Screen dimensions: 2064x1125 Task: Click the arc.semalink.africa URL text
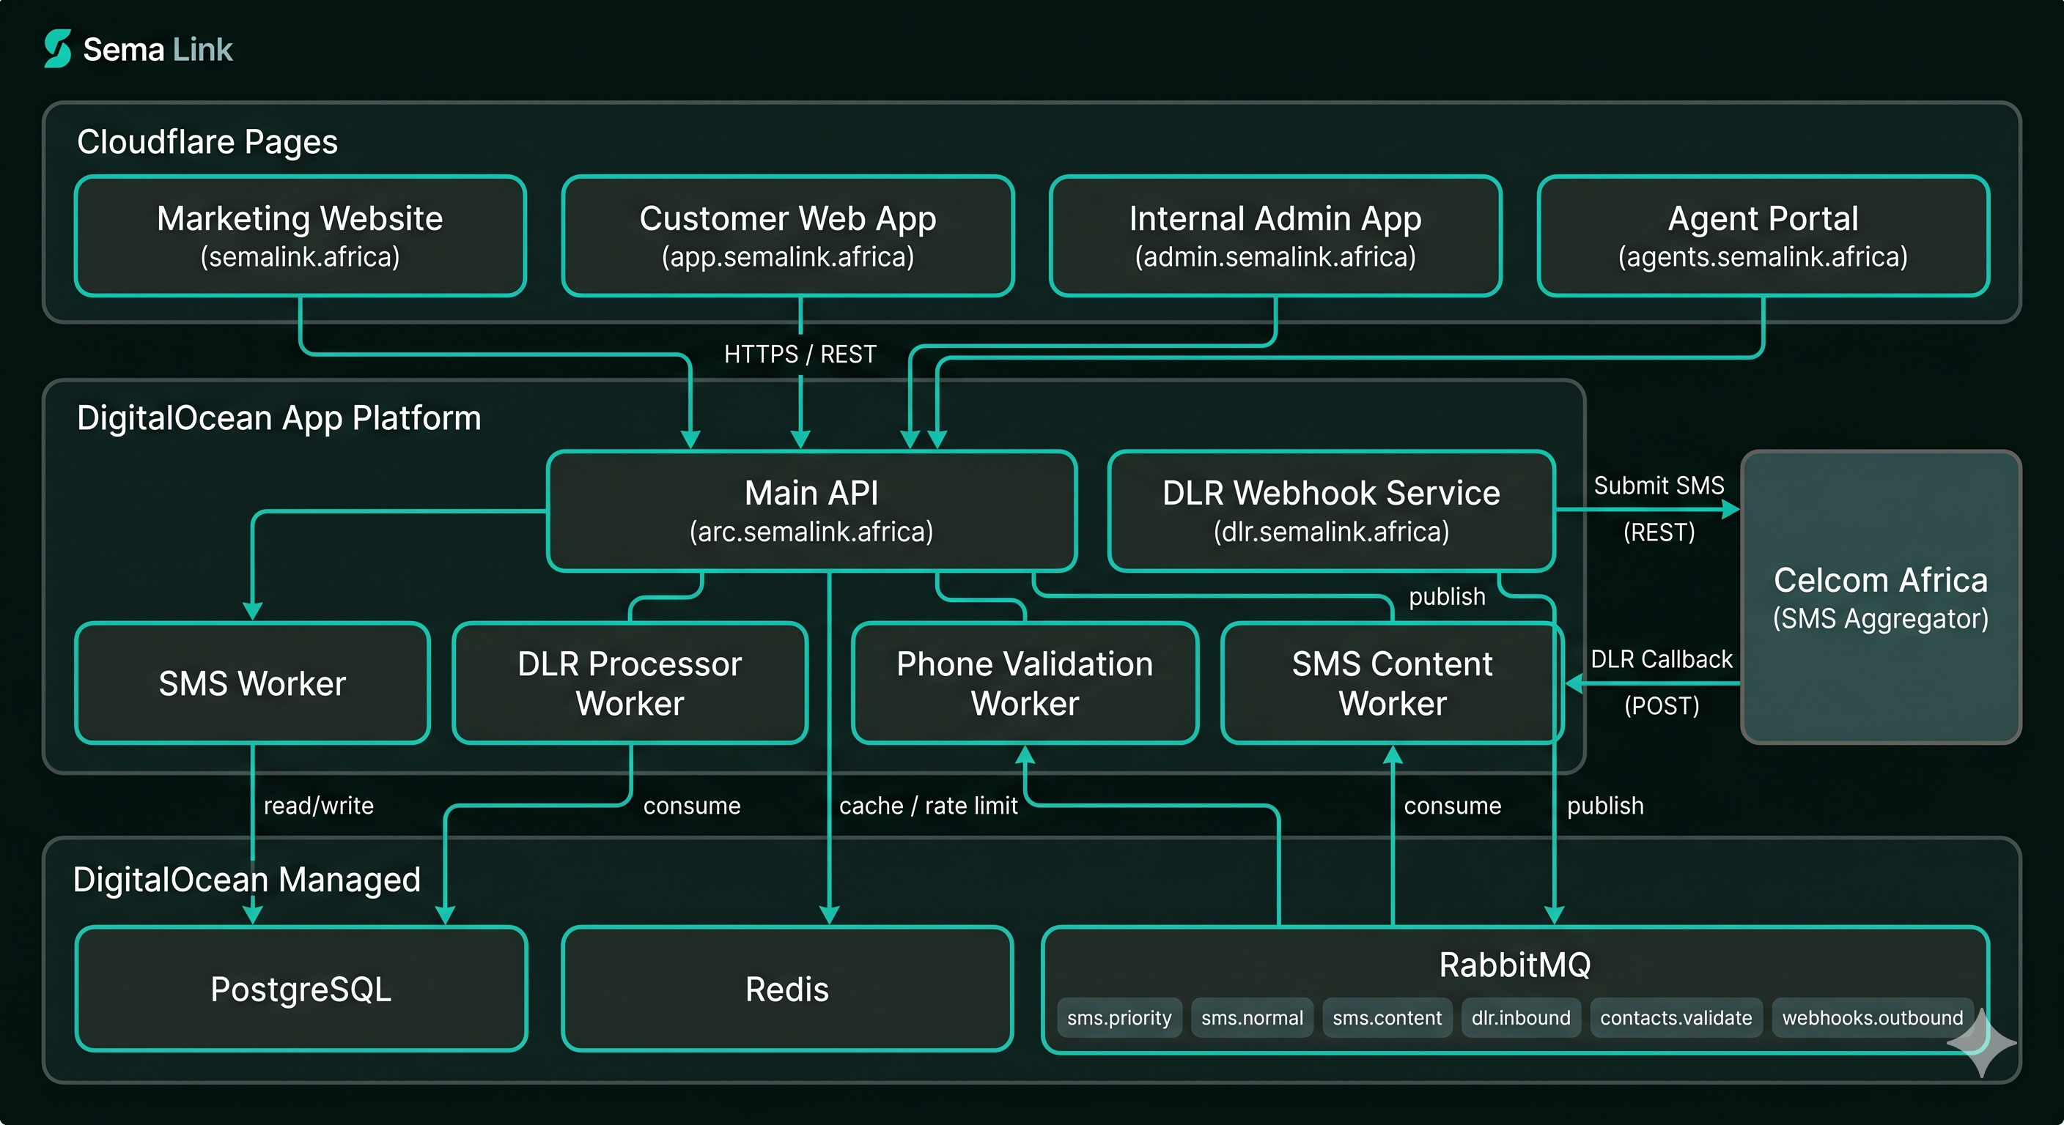811,532
